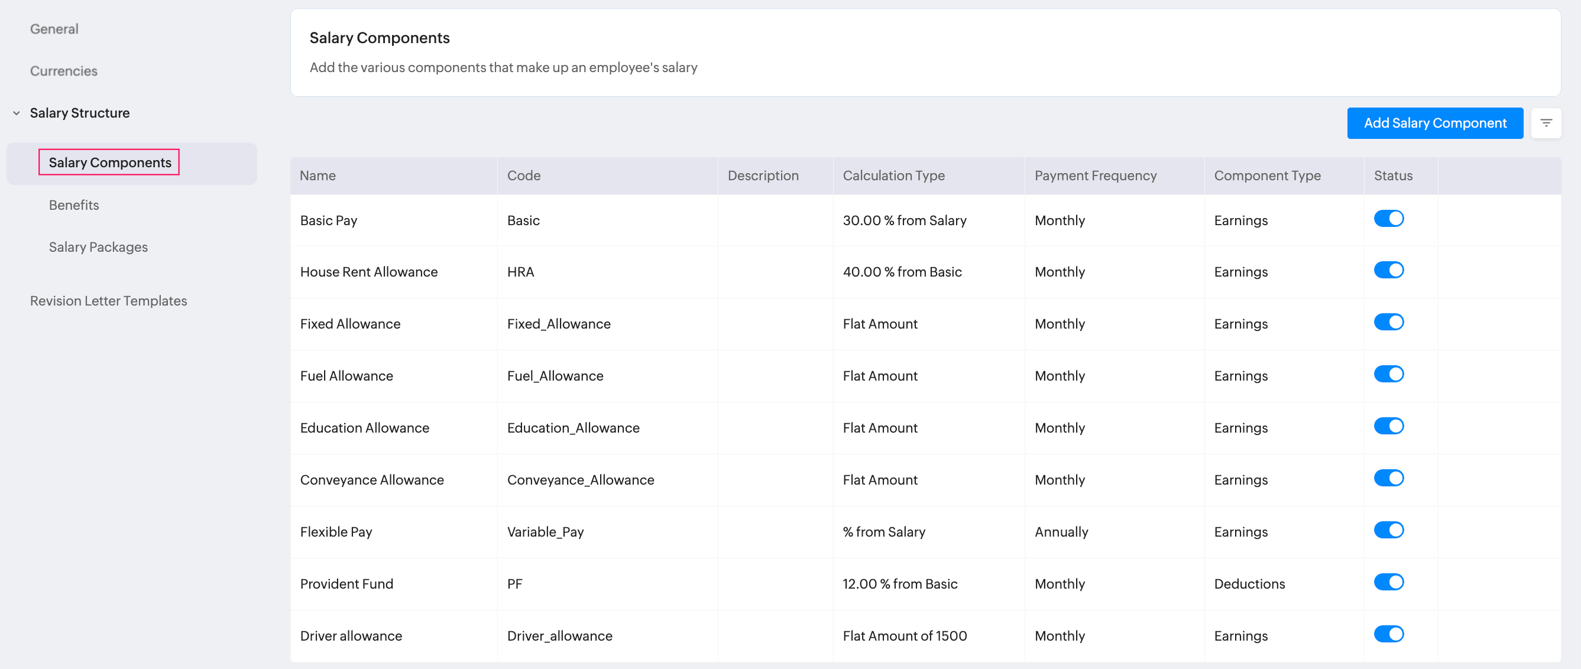This screenshot has width=1581, height=669.
Task: Open the table filter icon
Action: click(1546, 124)
